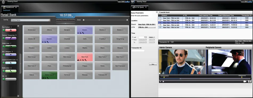
Task: Toggle the green test category indicator
Action: tap(3, 55)
